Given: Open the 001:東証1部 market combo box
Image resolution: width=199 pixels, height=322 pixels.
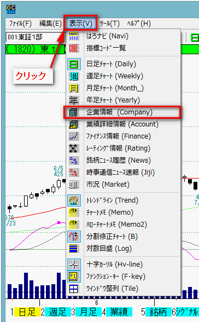Looking at the screenshot, I should click(35, 37).
